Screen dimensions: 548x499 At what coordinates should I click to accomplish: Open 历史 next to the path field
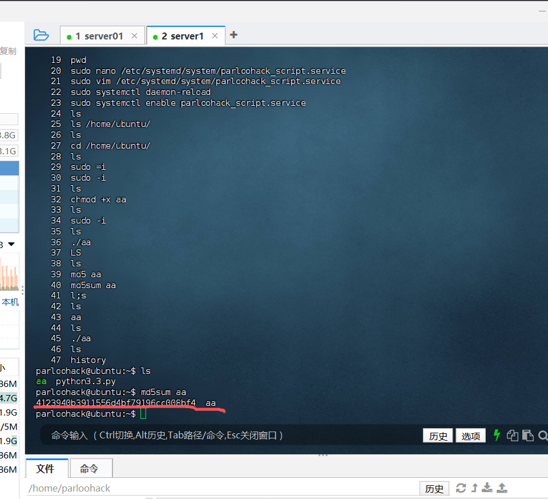434,489
